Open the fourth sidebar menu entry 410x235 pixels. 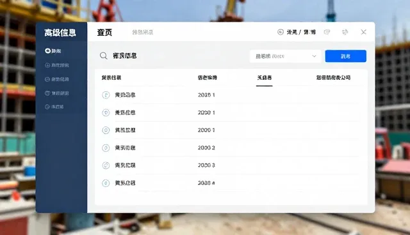point(57,93)
